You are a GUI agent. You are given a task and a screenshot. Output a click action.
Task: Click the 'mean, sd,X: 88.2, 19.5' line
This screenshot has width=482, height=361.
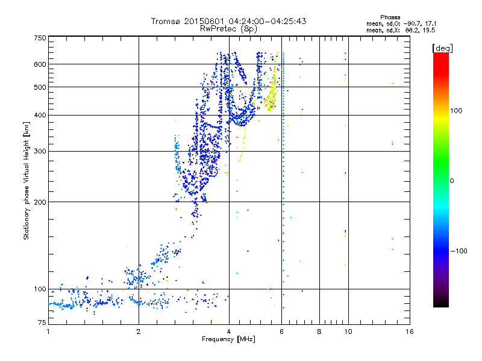(x=401, y=30)
